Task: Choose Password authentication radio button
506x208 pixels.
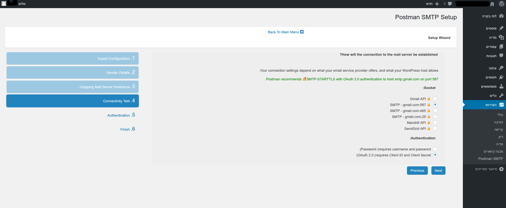Action: [435, 149]
